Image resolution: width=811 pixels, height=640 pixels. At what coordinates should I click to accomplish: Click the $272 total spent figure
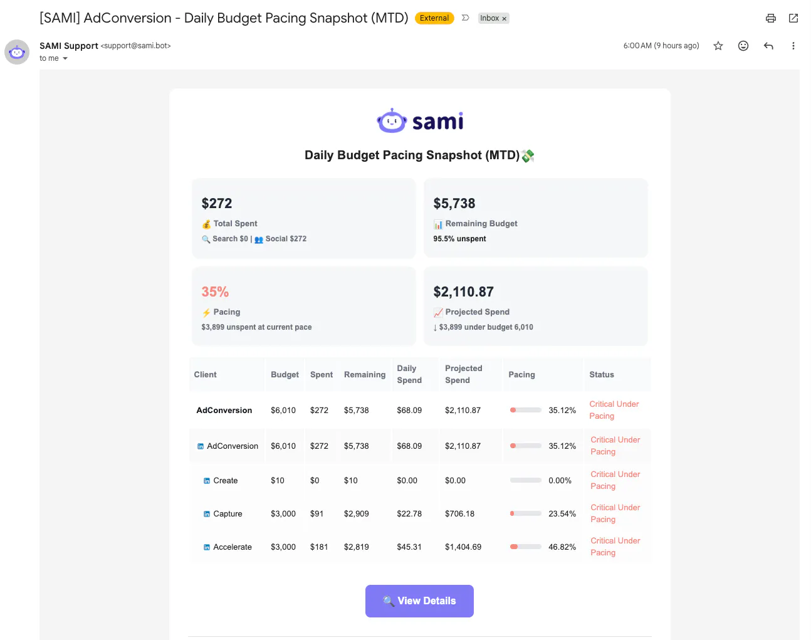click(217, 204)
